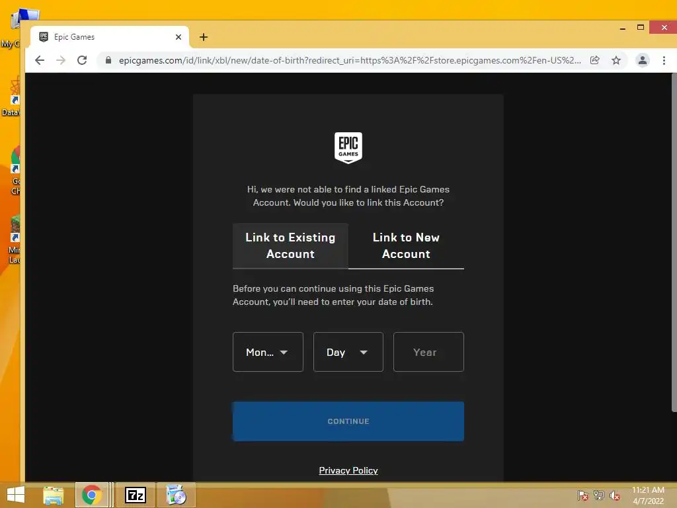Open the Privacy Policy link
Image resolution: width=677 pixels, height=508 pixels.
(348, 470)
